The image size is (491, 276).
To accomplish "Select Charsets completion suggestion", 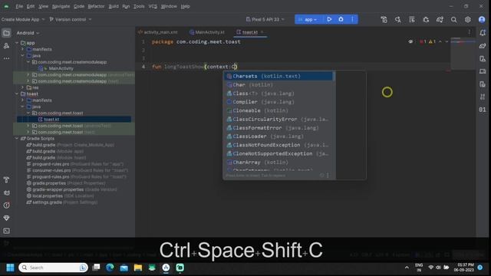I will [x=278, y=76].
